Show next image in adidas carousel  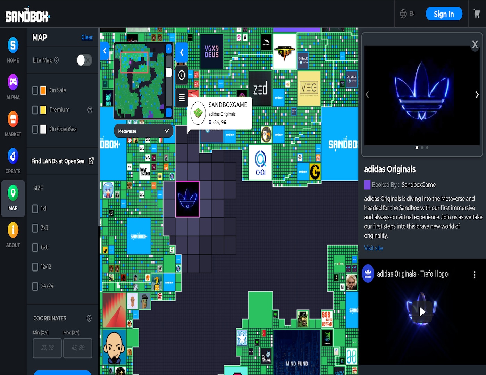[x=477, y=94]
